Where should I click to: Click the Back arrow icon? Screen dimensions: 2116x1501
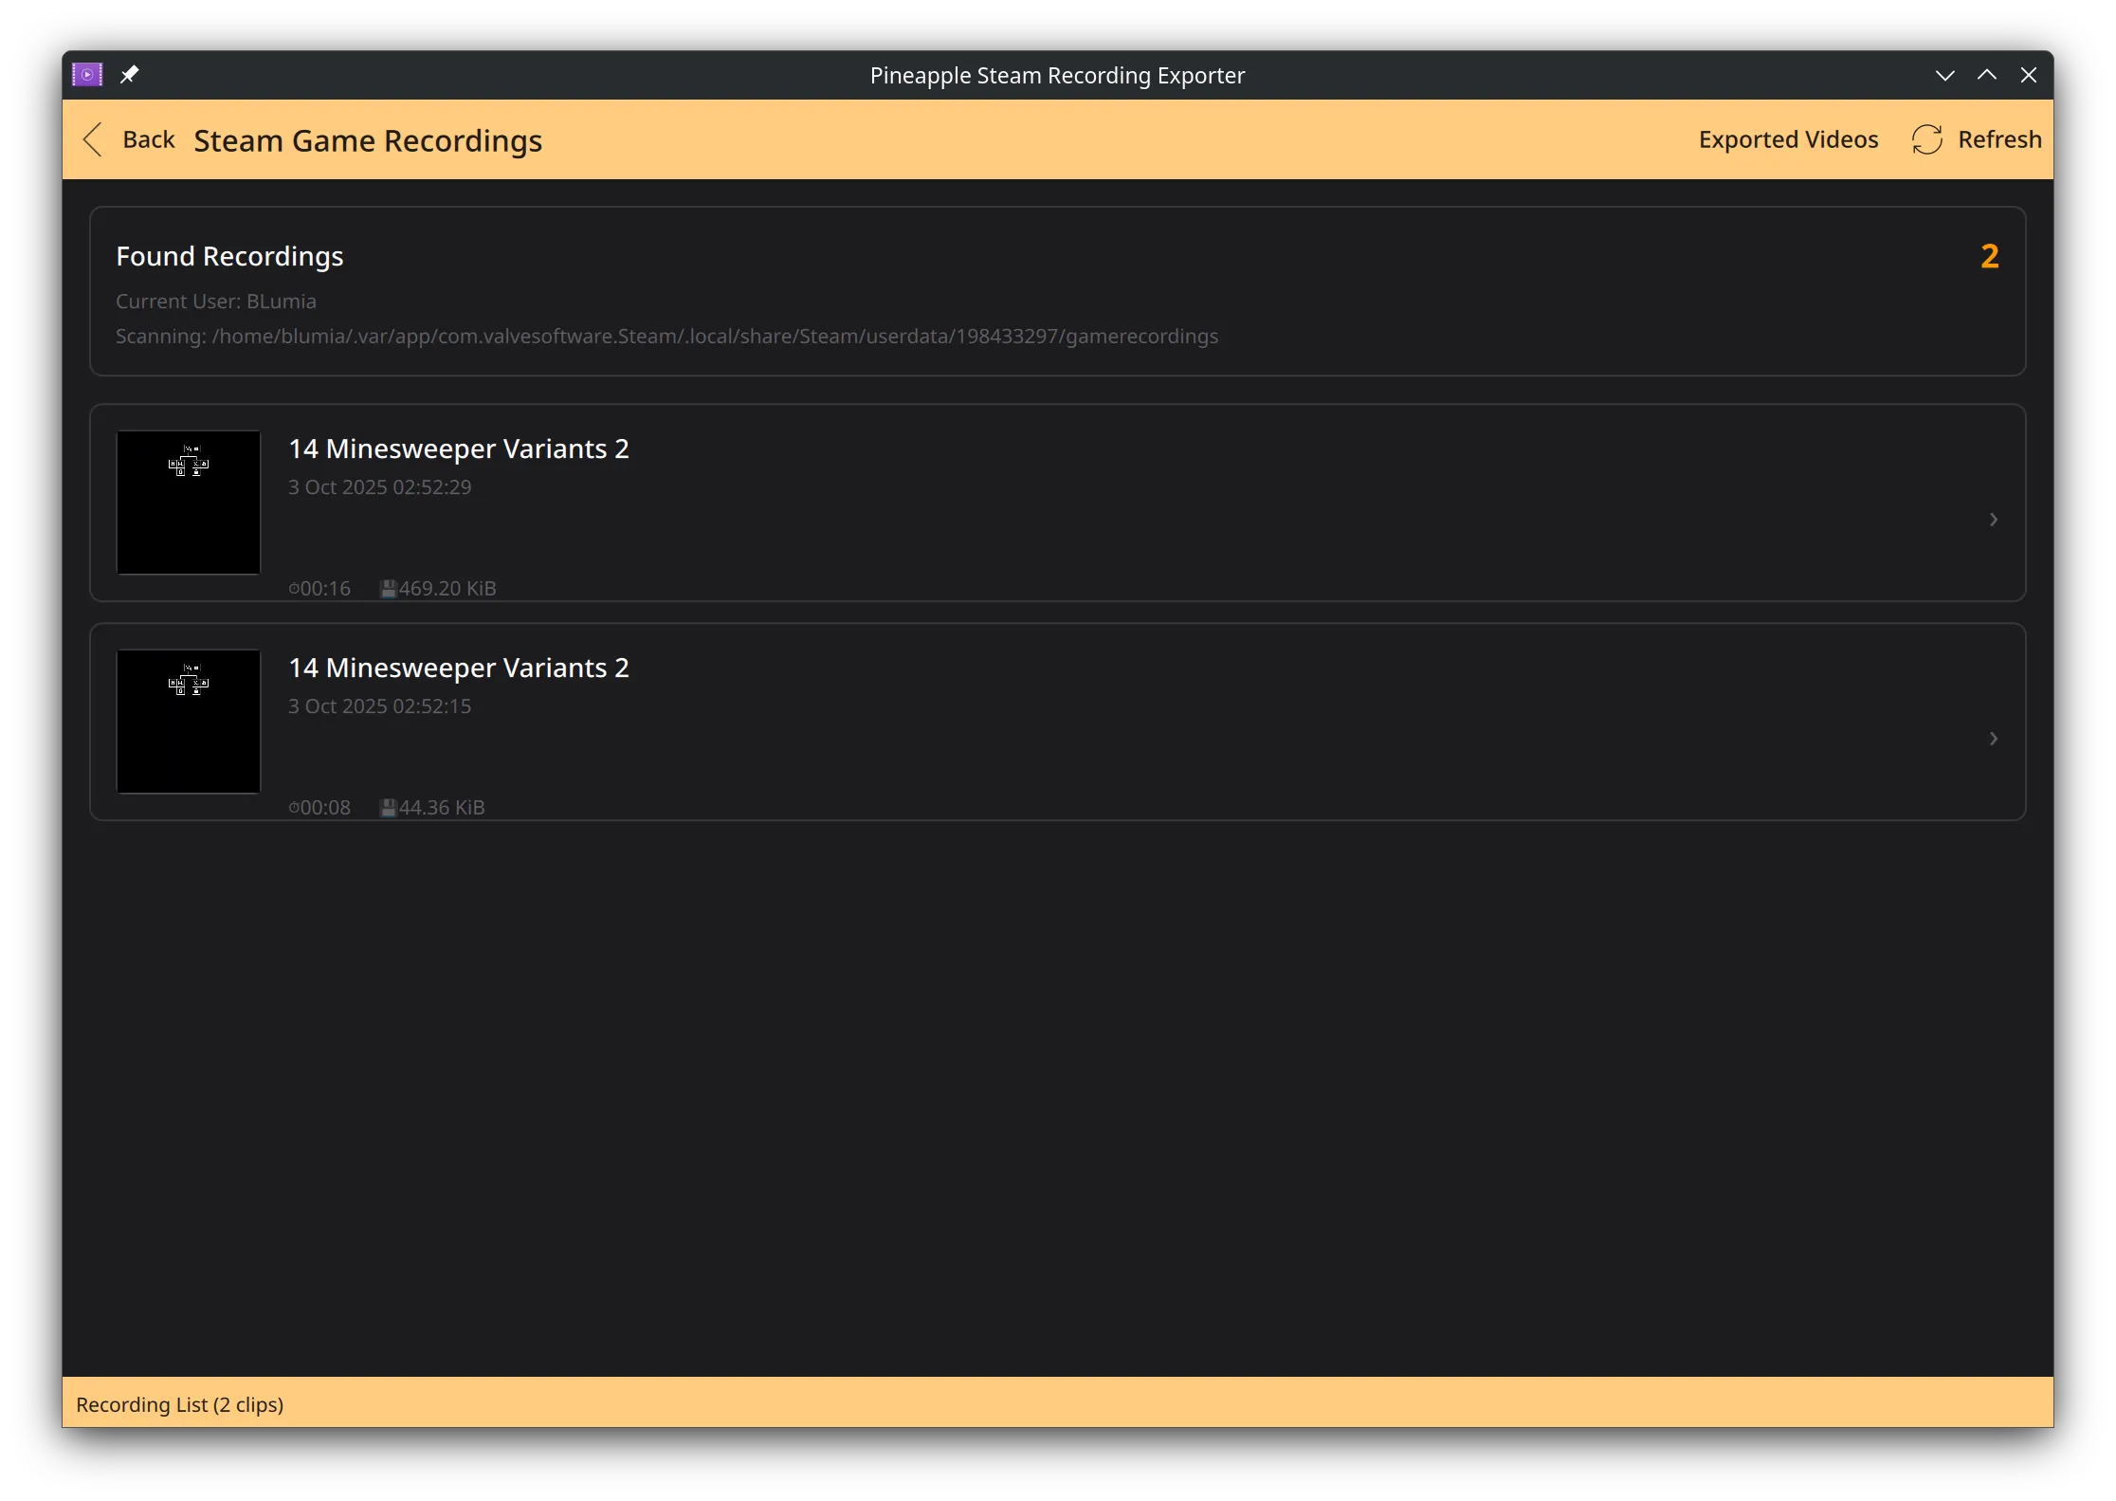coord(92,139)
